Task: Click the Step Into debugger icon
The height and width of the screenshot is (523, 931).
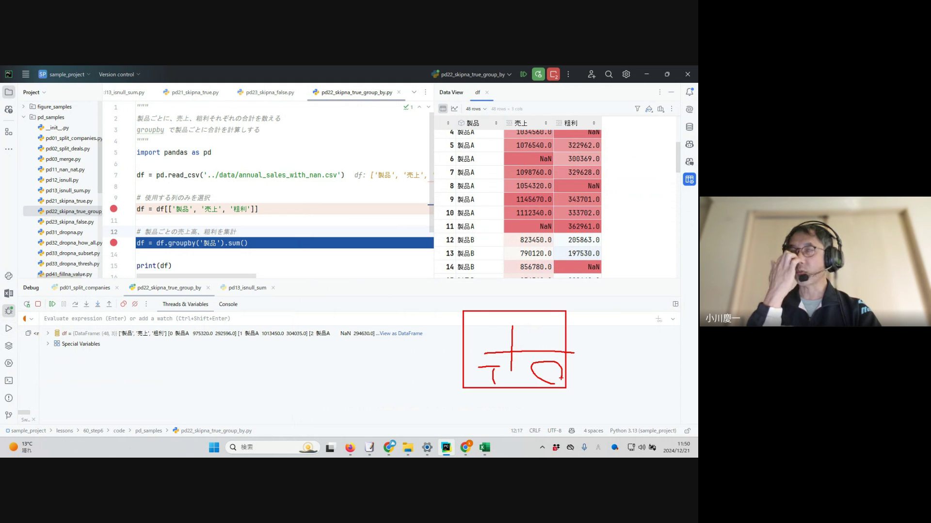Action: click(86, 304)
